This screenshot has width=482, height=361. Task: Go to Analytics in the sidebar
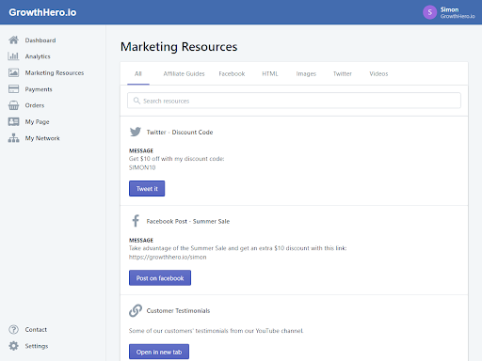pyautogui.click(x=38, y=56)
